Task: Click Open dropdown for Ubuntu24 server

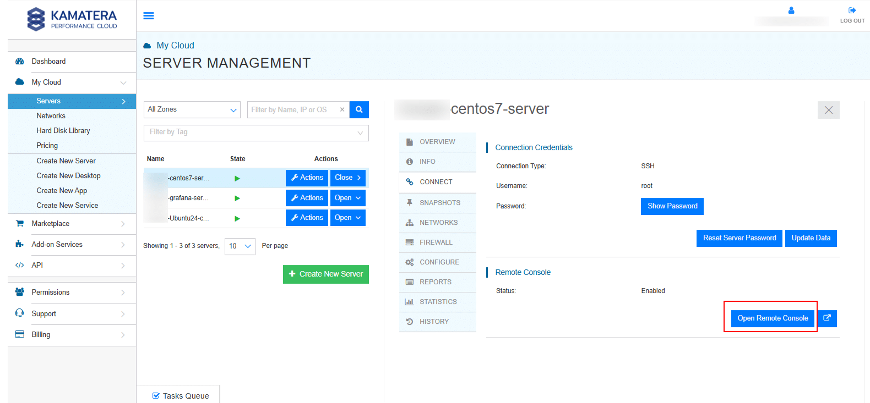Action: [x=348, y=218]
